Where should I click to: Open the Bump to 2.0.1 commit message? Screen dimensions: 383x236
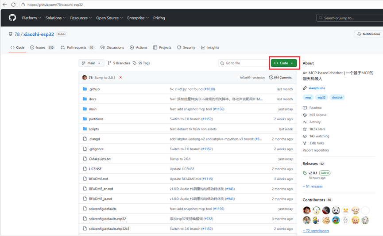(x=105, y=77)
